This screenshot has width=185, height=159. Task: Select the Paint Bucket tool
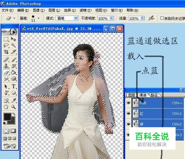coord(14,72)
